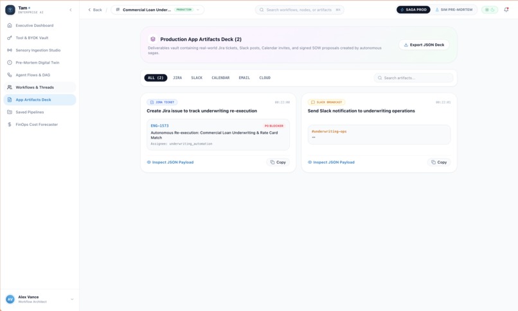Select the JIRA filter tab
The width and height of the screenshot is (518, 311).
pos(177,78)
